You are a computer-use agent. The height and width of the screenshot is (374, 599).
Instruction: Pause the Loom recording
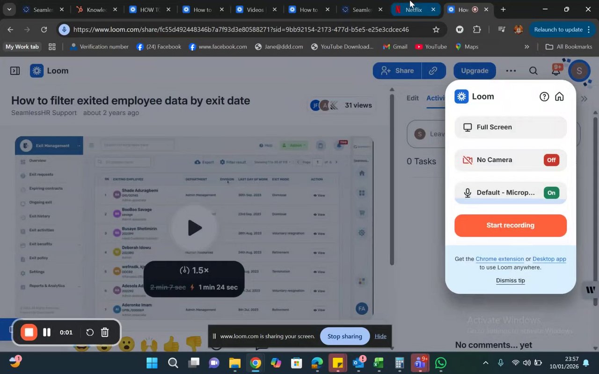click(47, 332)
